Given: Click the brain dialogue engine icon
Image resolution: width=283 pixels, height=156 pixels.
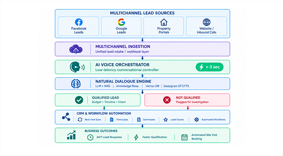Looking at the screenshot, I should tap(76, 84).
